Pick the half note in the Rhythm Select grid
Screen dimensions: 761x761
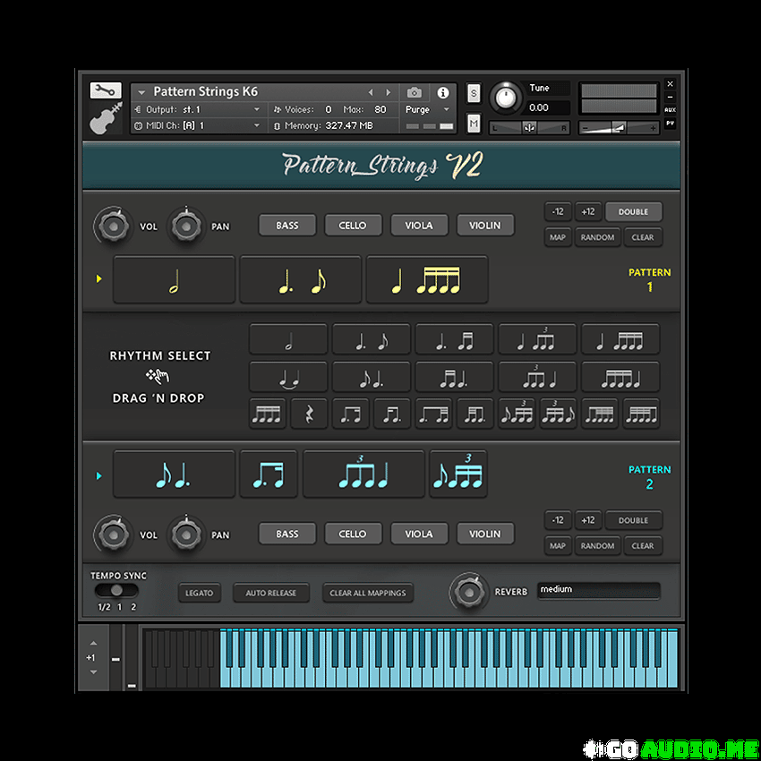288,339
